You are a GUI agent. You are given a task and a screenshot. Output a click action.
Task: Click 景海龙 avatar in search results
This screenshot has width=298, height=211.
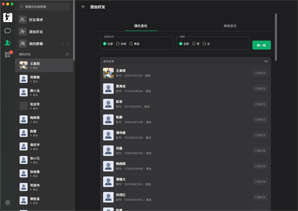tap(108, 89)
